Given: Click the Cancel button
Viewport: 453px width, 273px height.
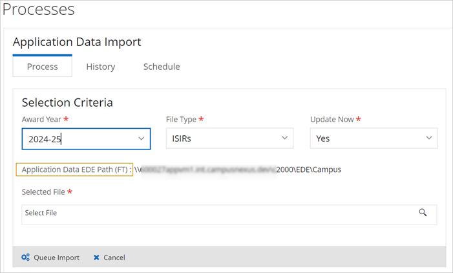Looking at the screenshot, I should pos(109,257).
